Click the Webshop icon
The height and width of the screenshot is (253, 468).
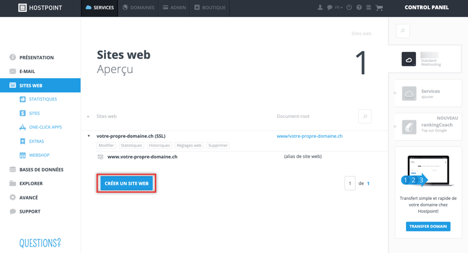point(23,155)
